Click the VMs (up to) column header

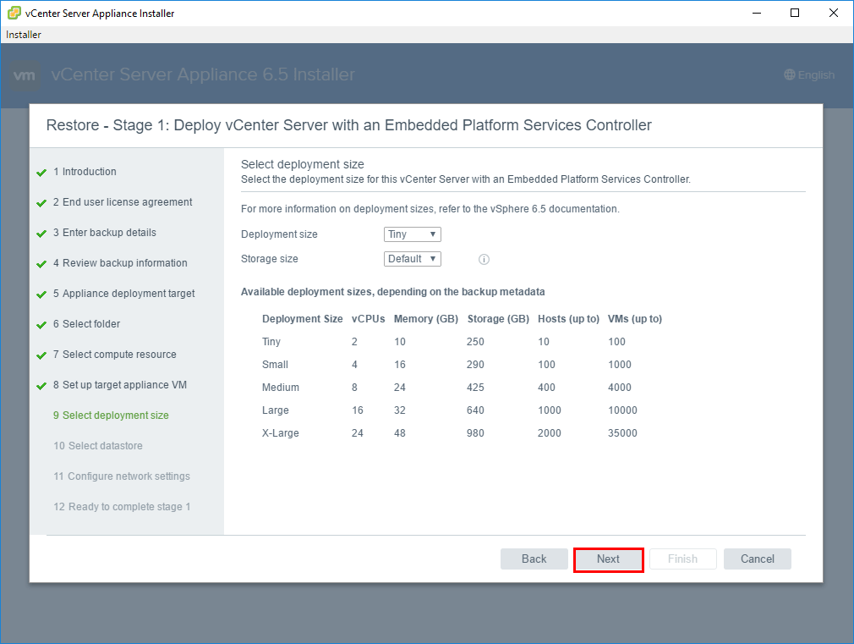tap(635, 319)
